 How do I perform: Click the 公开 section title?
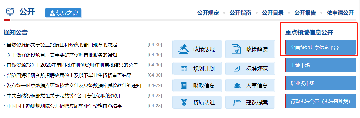tap(27, 12)
